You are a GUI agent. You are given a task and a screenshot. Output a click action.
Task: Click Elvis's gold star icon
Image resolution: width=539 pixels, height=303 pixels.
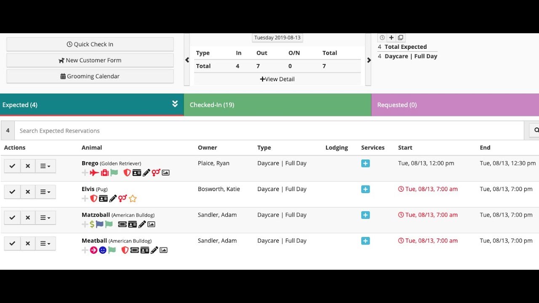pyautogui.click(x=133, y=198)
